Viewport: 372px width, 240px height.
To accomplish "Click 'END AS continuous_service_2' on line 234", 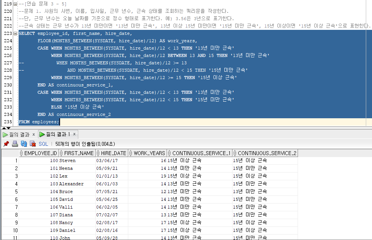I will coord(74,114).
